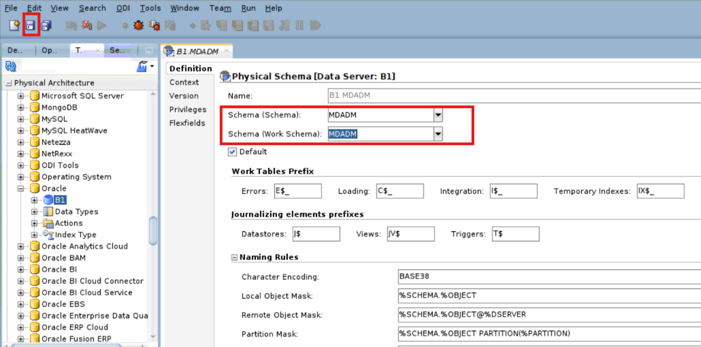Viewport: 701px width, 347px height.
Task: Switch to the Security (Se..) navigator tab
Action: point(117,51)
